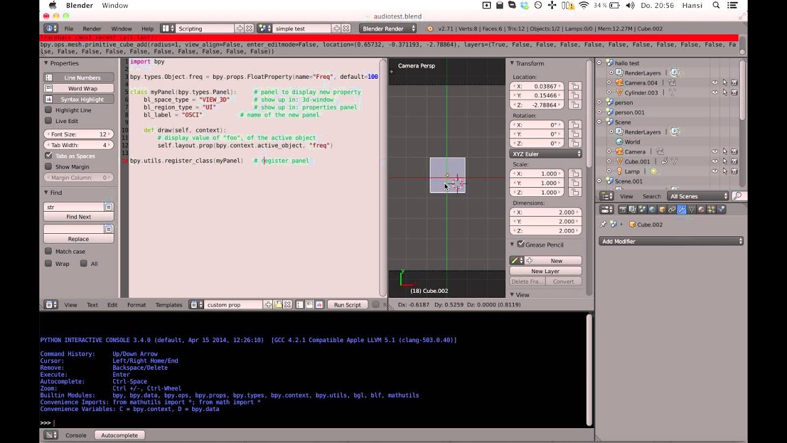Open the Material properties tab (sphere icon)
The height and width of the screenshot is (443, 787).
click(x=702, y=209)
